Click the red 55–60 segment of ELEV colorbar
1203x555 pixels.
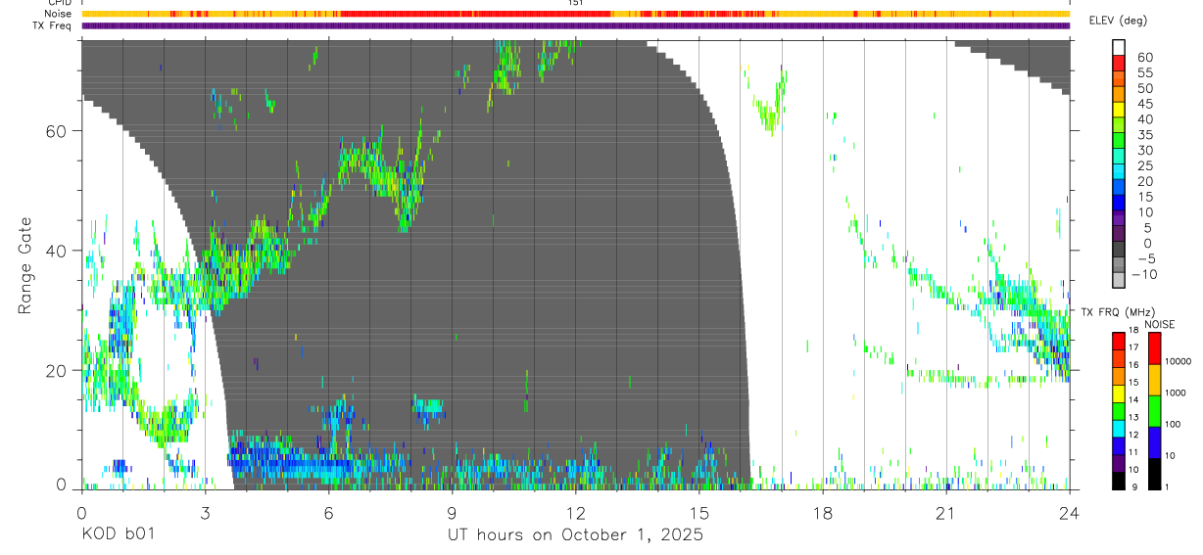pyautogui.click(x=1118, y=65)
